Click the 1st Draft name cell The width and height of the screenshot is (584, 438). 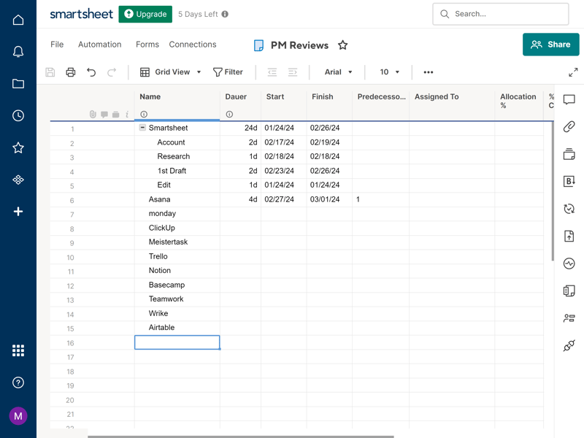click(x=177, y=171)
